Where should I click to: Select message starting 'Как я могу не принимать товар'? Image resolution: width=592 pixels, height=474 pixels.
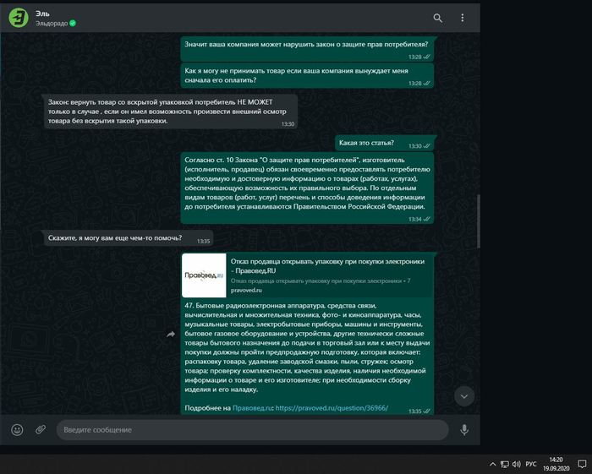(306, 76)
